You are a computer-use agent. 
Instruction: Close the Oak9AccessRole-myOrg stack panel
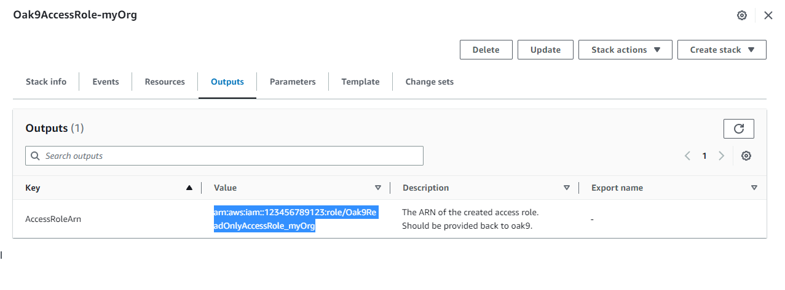(x=768, y=15)
